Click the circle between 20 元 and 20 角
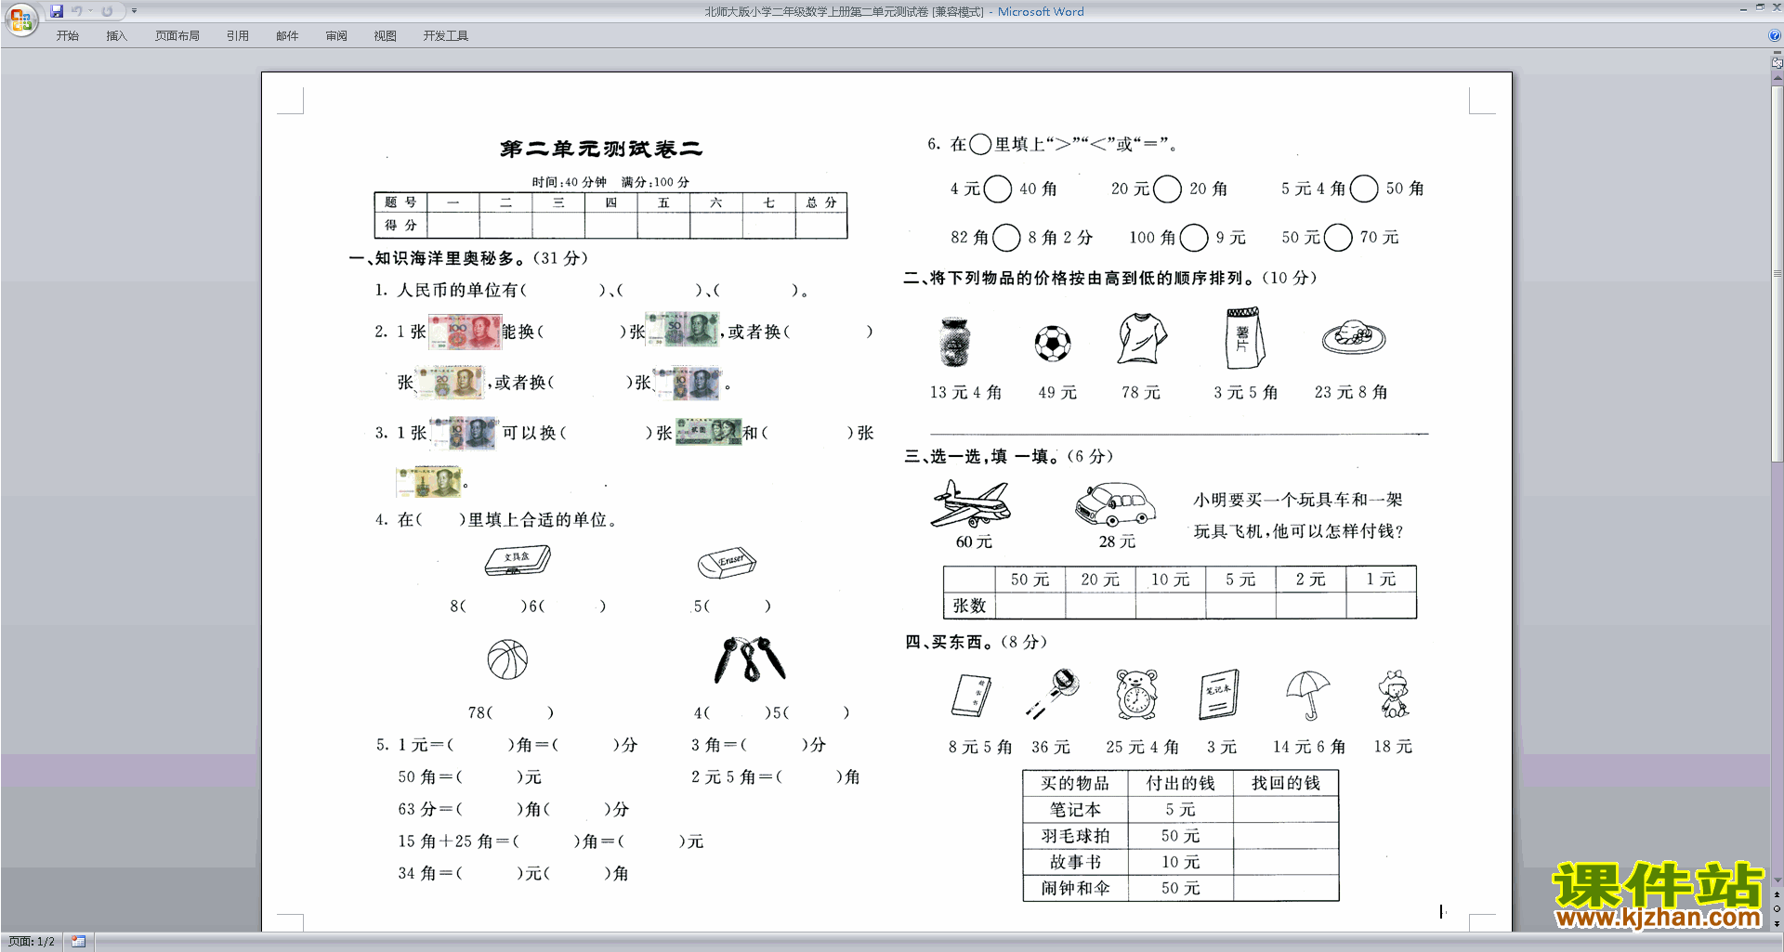The height and width of the screenshot is (952, 1784). click(1167, 189)
